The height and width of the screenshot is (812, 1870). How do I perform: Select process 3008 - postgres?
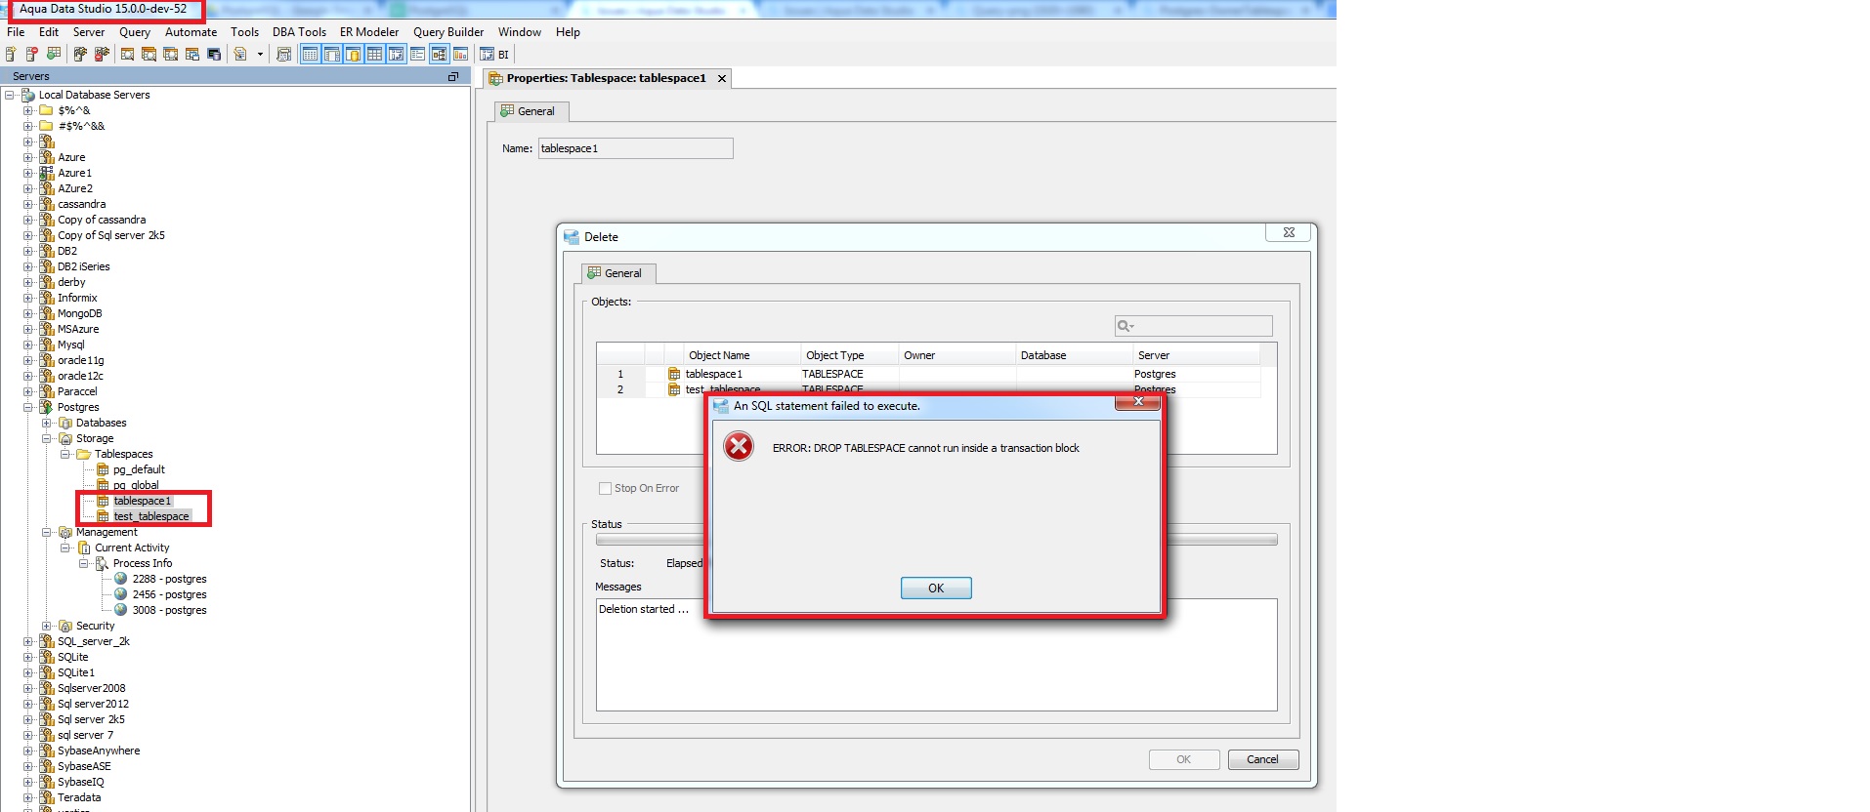point(169,610)
